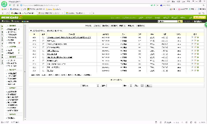Tick the checkbox of the fourth document row
Screen dimensions: 207x124
click(x=43, y=47)
